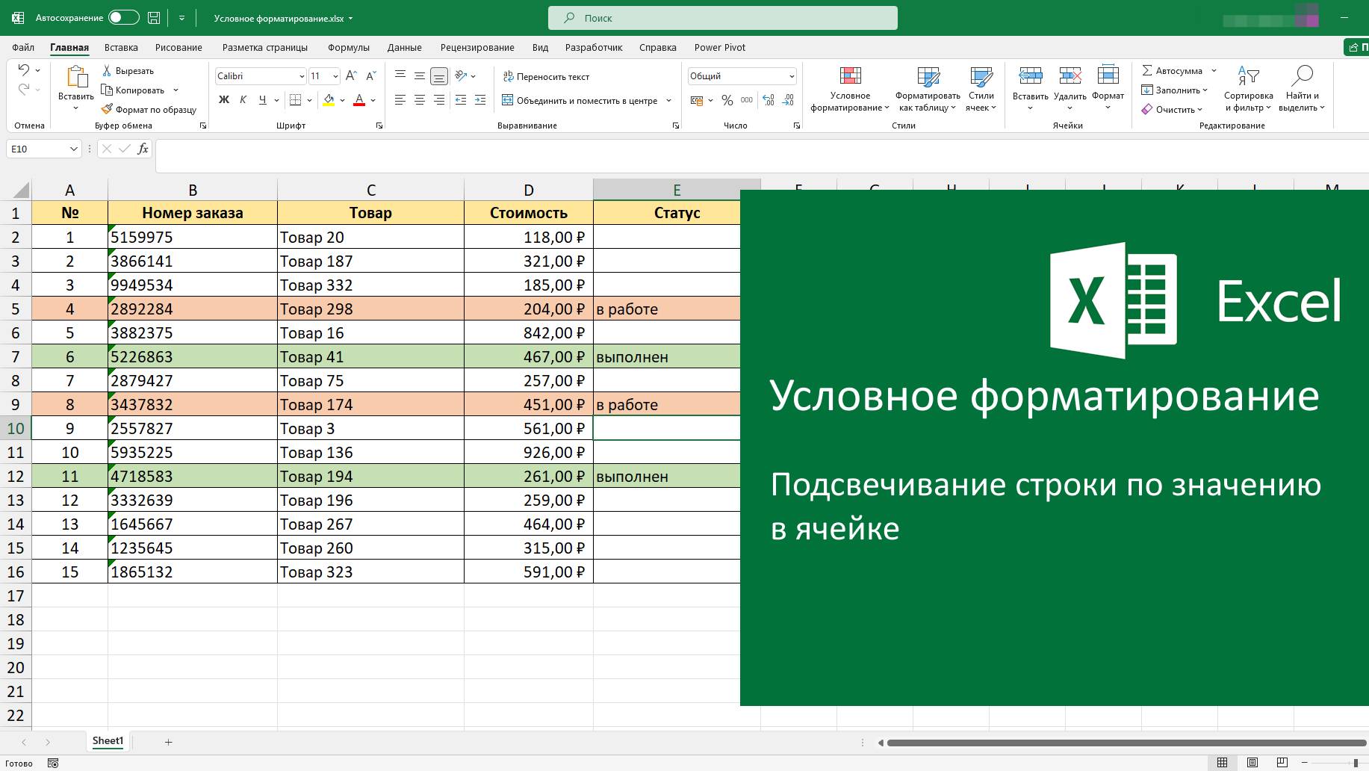The image size is (1369, 771).
Task: Open Conditional Formatting (Условное форматирование)
Action: click(x=850, y=88)
